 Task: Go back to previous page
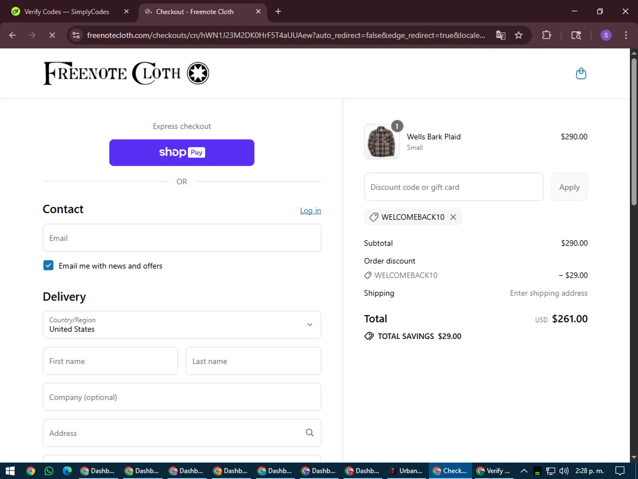13,35
